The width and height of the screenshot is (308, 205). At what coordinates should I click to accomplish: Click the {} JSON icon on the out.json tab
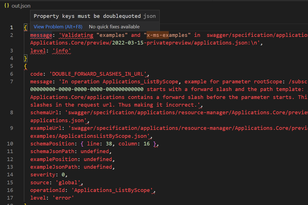pos(6,5)
